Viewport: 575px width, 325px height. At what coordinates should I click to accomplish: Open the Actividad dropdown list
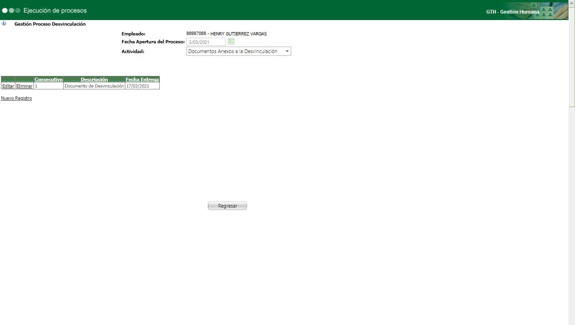pyautogui.click(x=239, y=51)
